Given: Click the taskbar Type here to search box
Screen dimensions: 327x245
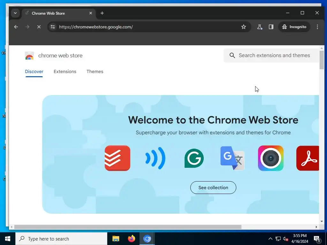Looking at the screenshot, I should [61, 239].
